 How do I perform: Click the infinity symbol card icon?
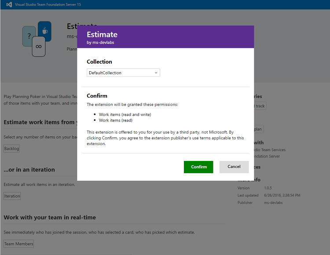(39, 46)
